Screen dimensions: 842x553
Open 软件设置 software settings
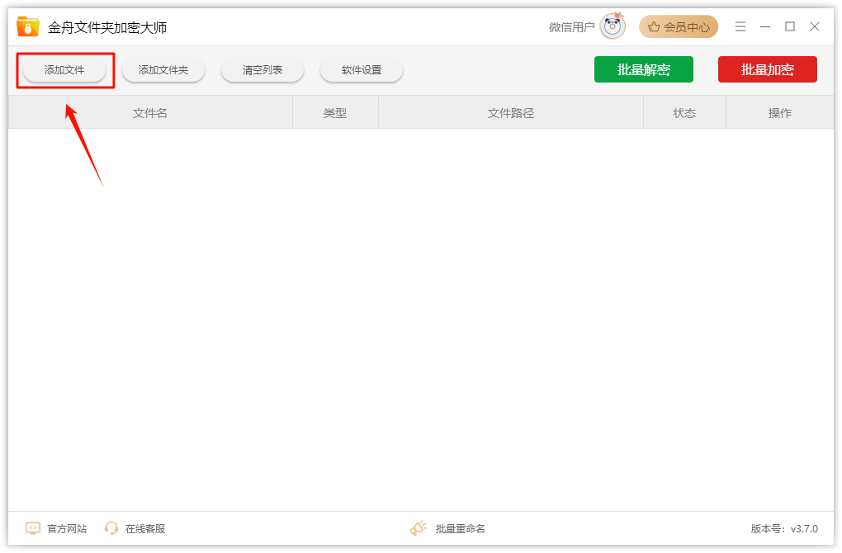362,70
